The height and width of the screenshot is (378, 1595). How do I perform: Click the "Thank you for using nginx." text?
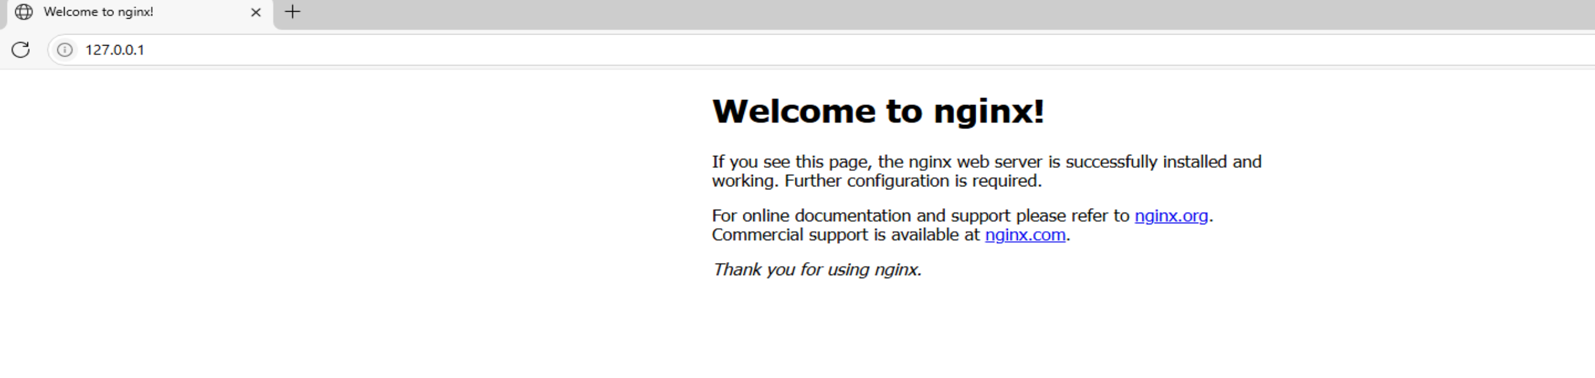[817, 270]
